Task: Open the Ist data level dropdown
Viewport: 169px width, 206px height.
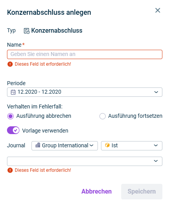Action: [132, 146]
